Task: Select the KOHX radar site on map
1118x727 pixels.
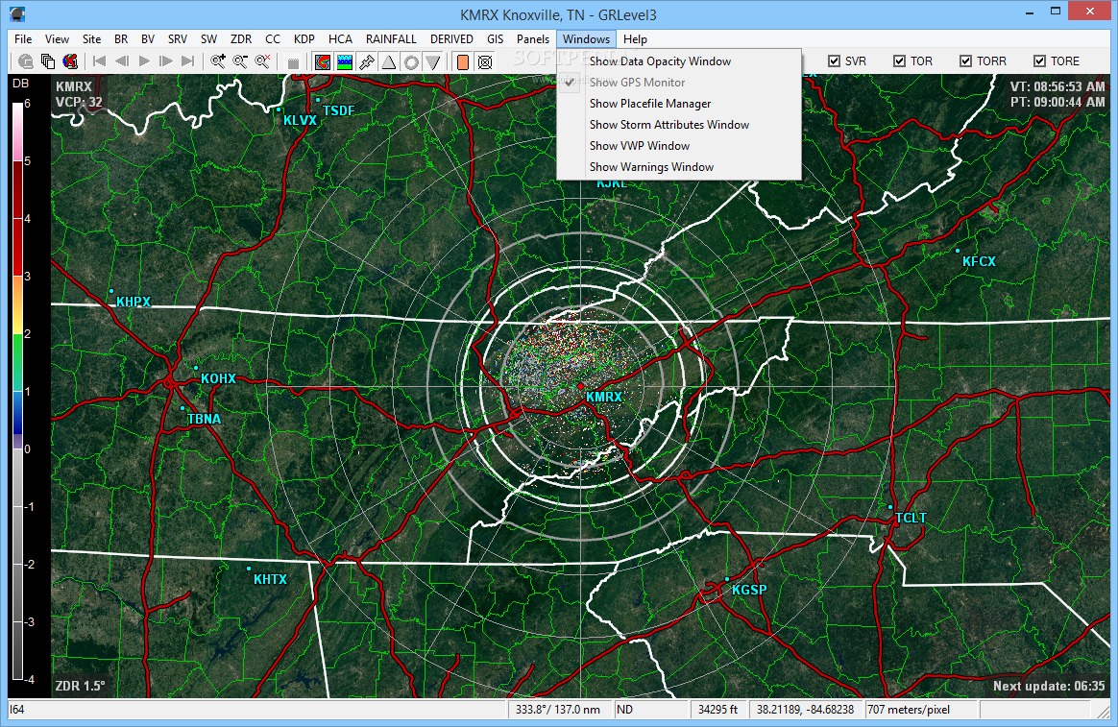Action: (x=218, y=378)
